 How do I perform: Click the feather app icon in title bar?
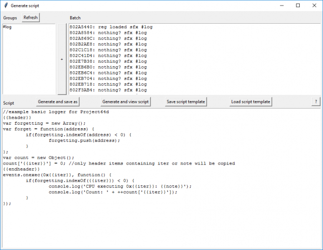pos(5,5)
